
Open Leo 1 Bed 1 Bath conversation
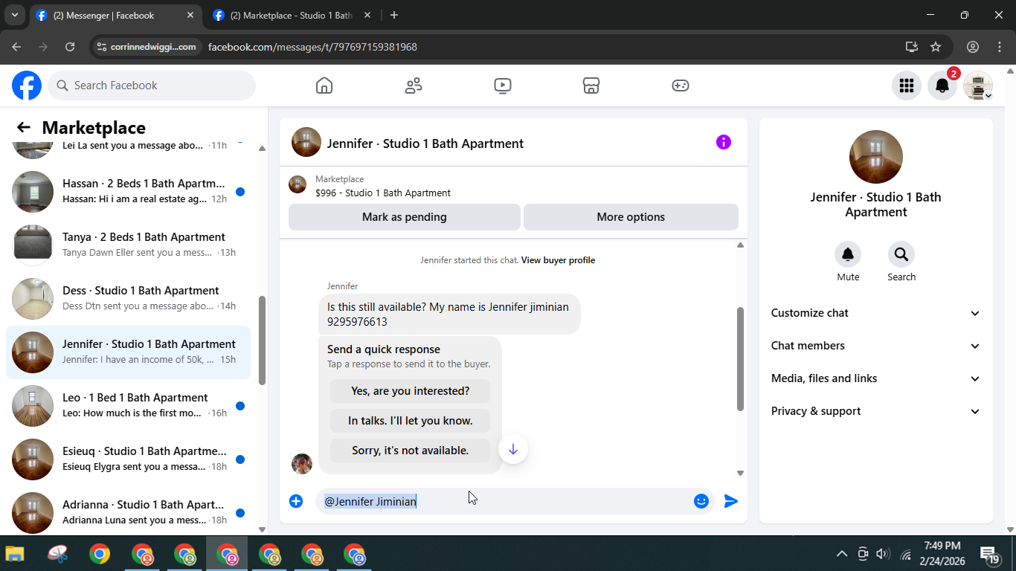click(129, 406)
